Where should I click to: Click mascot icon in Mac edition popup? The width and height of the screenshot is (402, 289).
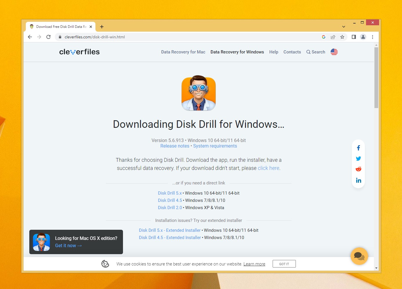click(x=41, y=242)
